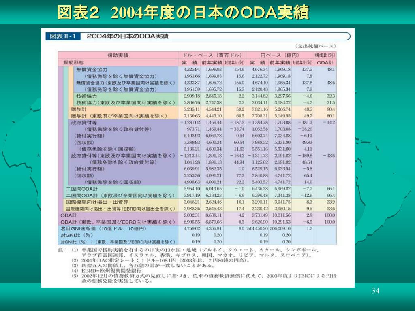Select the share value 80.4
415x311 pixels.
331,109
